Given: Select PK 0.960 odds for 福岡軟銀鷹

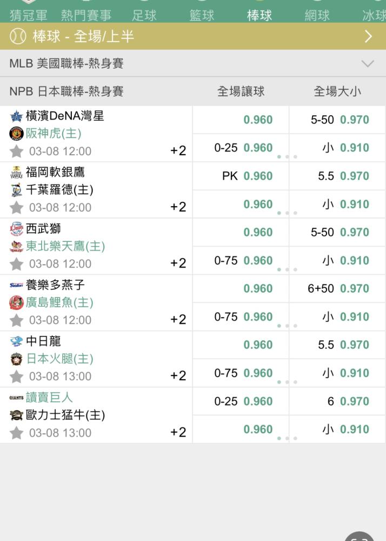Looking at the screenshot, I should (x=247, y=176).
